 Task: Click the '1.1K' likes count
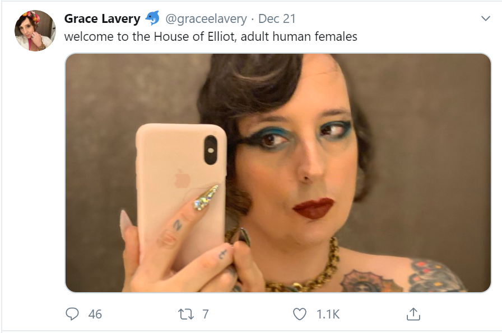(x=328, y=315)
